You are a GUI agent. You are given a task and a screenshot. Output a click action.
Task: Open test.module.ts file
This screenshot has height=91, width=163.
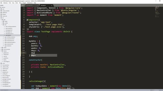(9, 28)
